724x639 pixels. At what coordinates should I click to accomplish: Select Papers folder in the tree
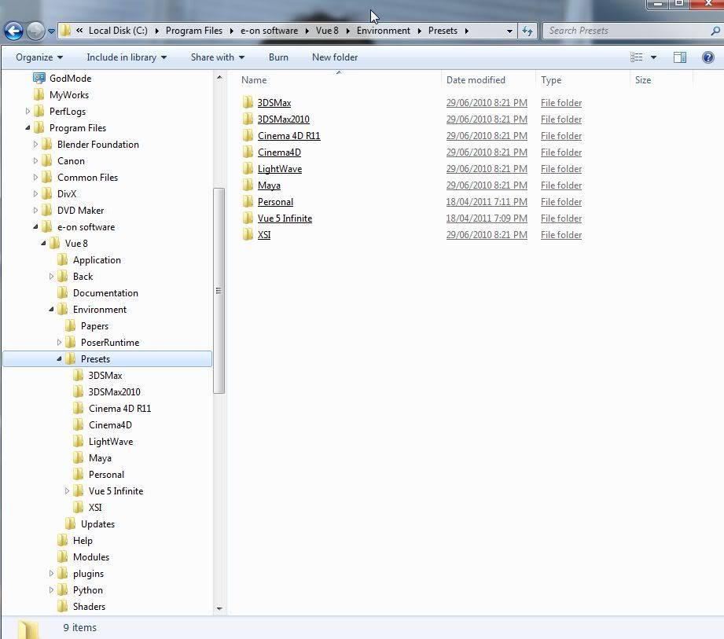pos(94,326)
